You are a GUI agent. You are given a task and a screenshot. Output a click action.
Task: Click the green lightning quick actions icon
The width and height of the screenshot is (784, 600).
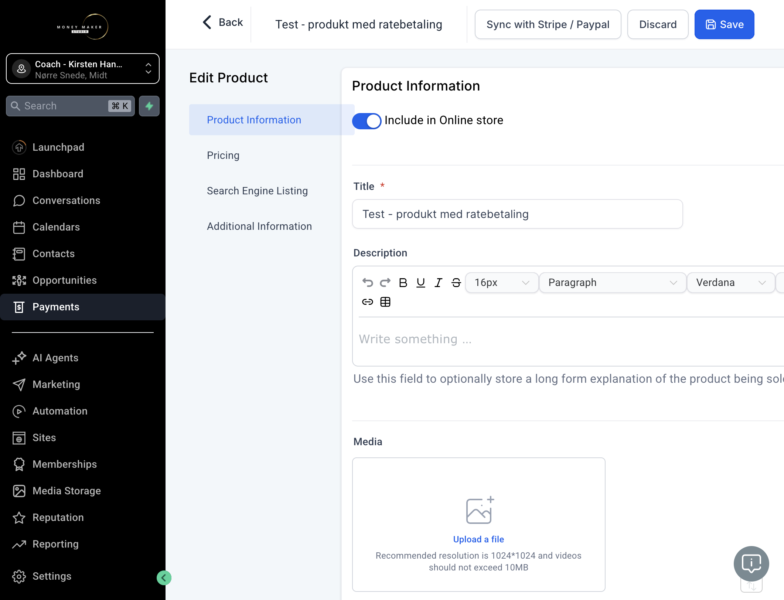(x=149, y=106)
